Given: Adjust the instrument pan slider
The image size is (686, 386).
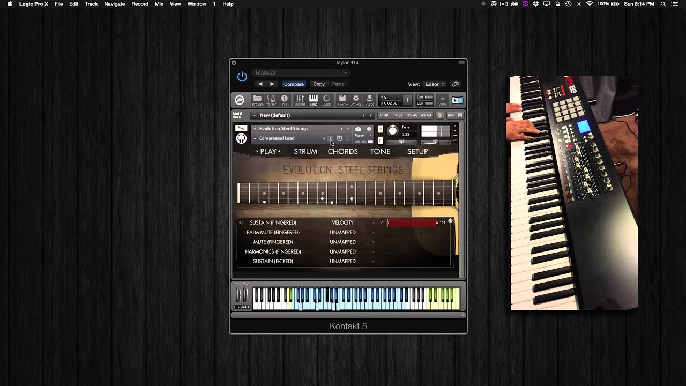Looking at the screenshot, I should click(x=401, y=142).
